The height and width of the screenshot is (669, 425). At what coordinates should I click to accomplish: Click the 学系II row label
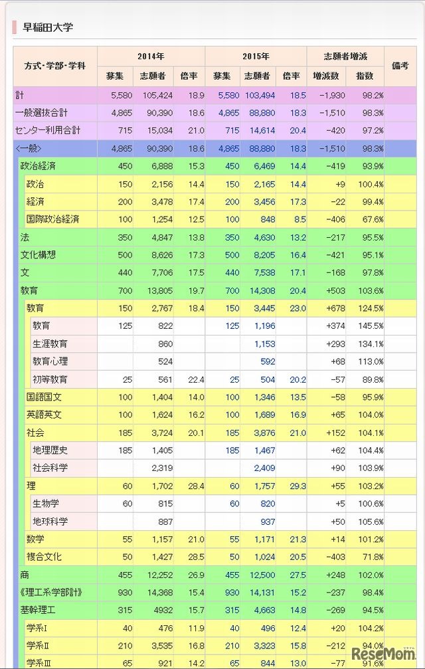[38, 646]
